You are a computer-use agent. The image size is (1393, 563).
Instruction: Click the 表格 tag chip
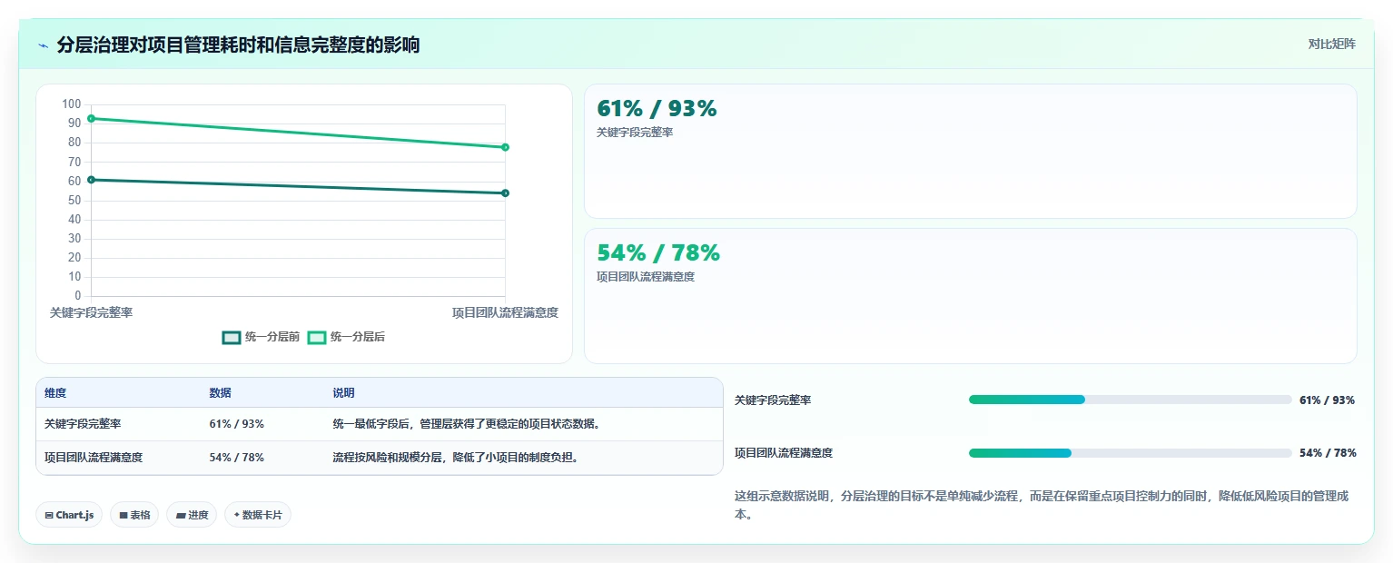pos(134,515)
